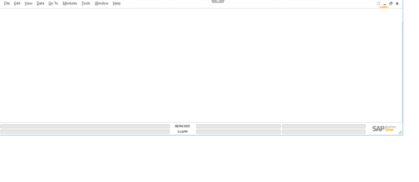This screenshot has width=419, height=182.
Task: Close the SAP Business One window
Action: click(397, 3)
